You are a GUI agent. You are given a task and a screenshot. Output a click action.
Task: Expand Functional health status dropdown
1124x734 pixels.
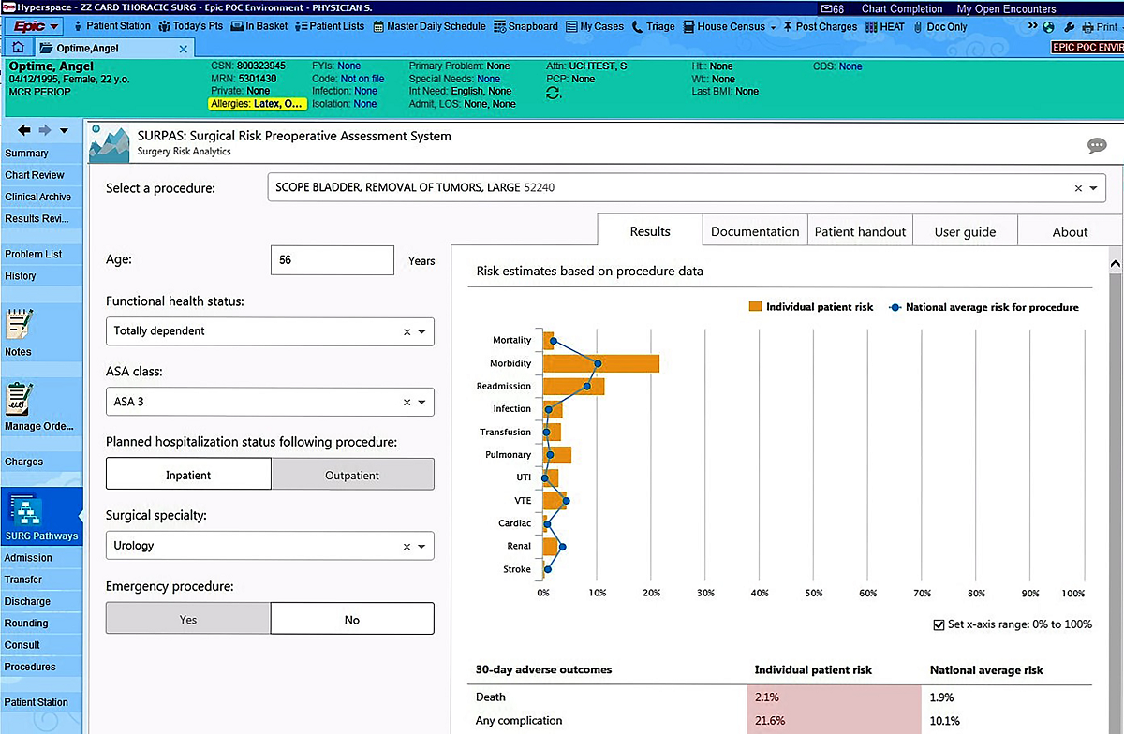pos(421,331)
